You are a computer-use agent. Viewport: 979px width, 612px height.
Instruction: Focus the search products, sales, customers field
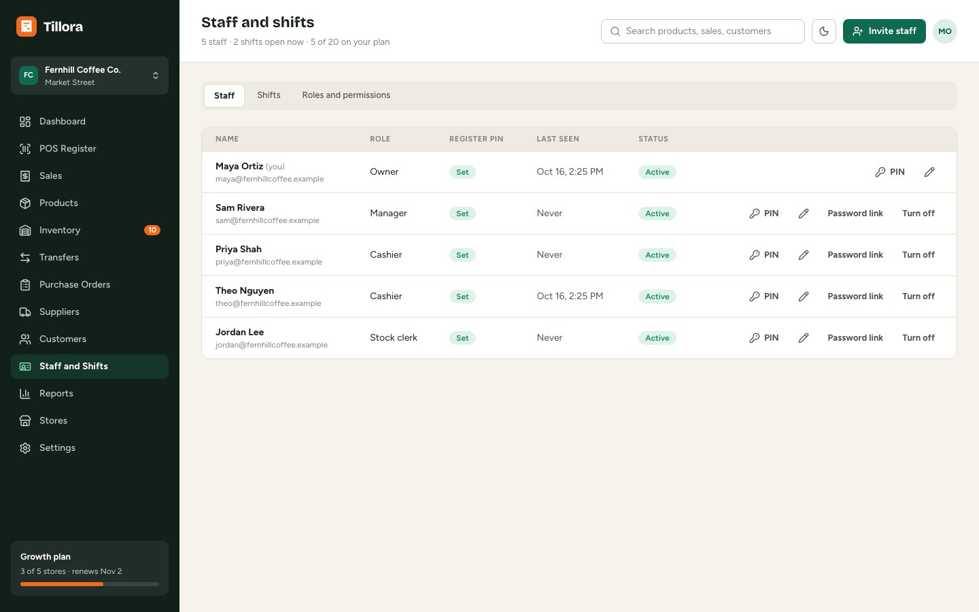coord(703,31)
